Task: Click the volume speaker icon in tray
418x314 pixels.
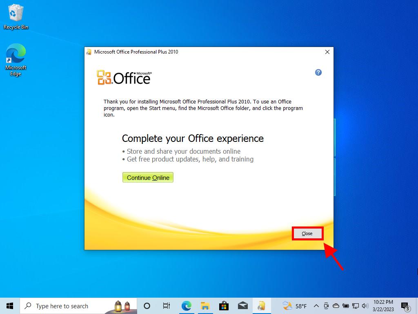Action: click(x=365, y=306)
